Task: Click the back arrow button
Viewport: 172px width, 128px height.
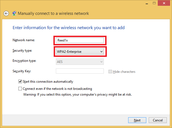Action: click(x=6, y=13)
